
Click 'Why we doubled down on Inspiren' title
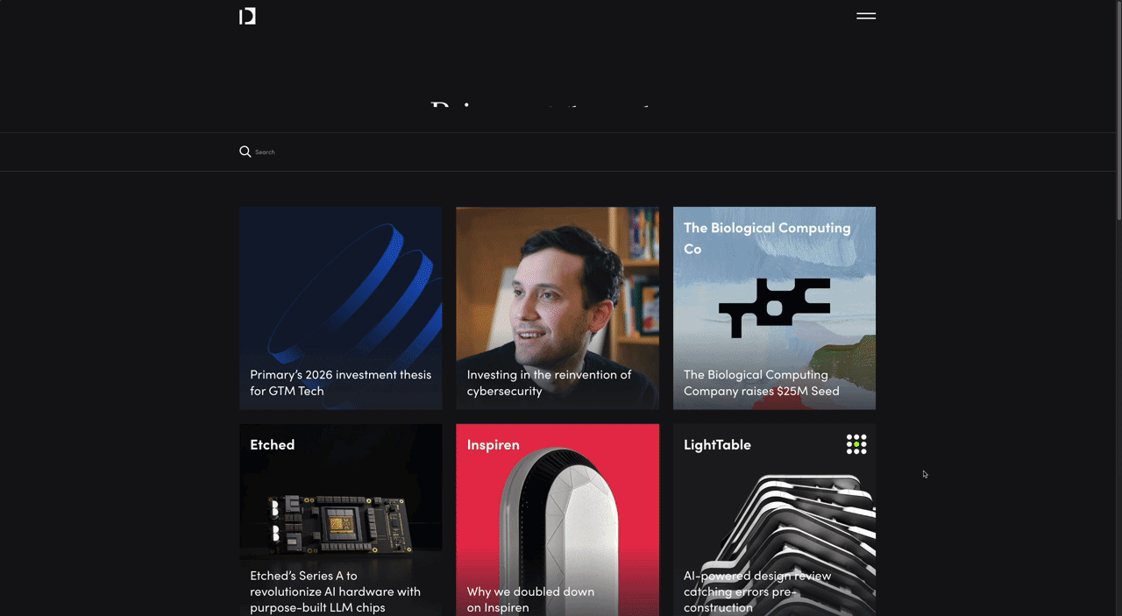click(530, 599)
